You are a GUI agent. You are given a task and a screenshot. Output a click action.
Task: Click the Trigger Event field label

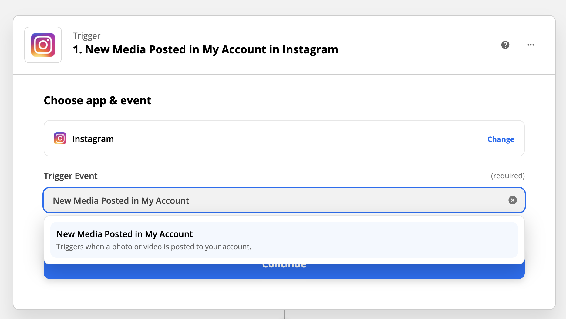(x=70, y=176)
